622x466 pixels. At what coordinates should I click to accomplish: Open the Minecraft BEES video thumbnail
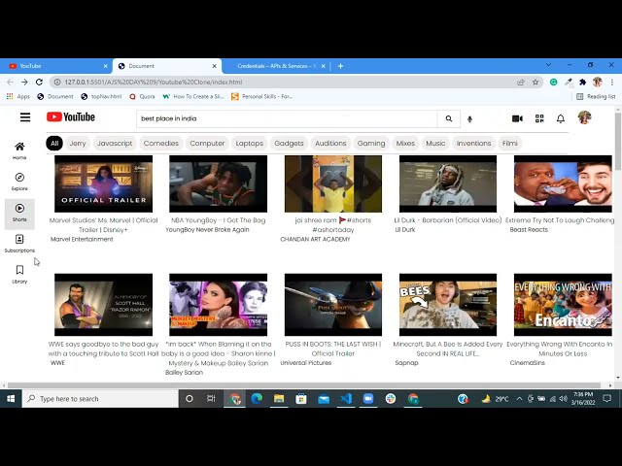point(448,305)
